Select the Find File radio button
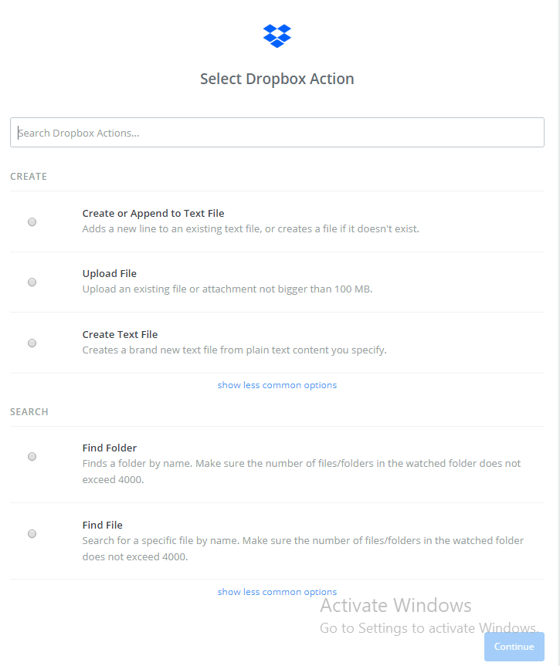 click(32, 533)
